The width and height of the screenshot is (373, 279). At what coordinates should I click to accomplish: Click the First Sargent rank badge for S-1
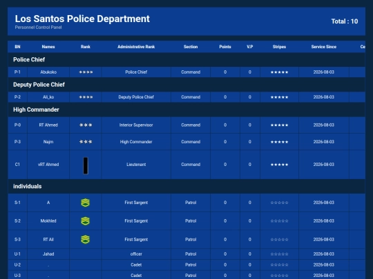pos(86,203)
